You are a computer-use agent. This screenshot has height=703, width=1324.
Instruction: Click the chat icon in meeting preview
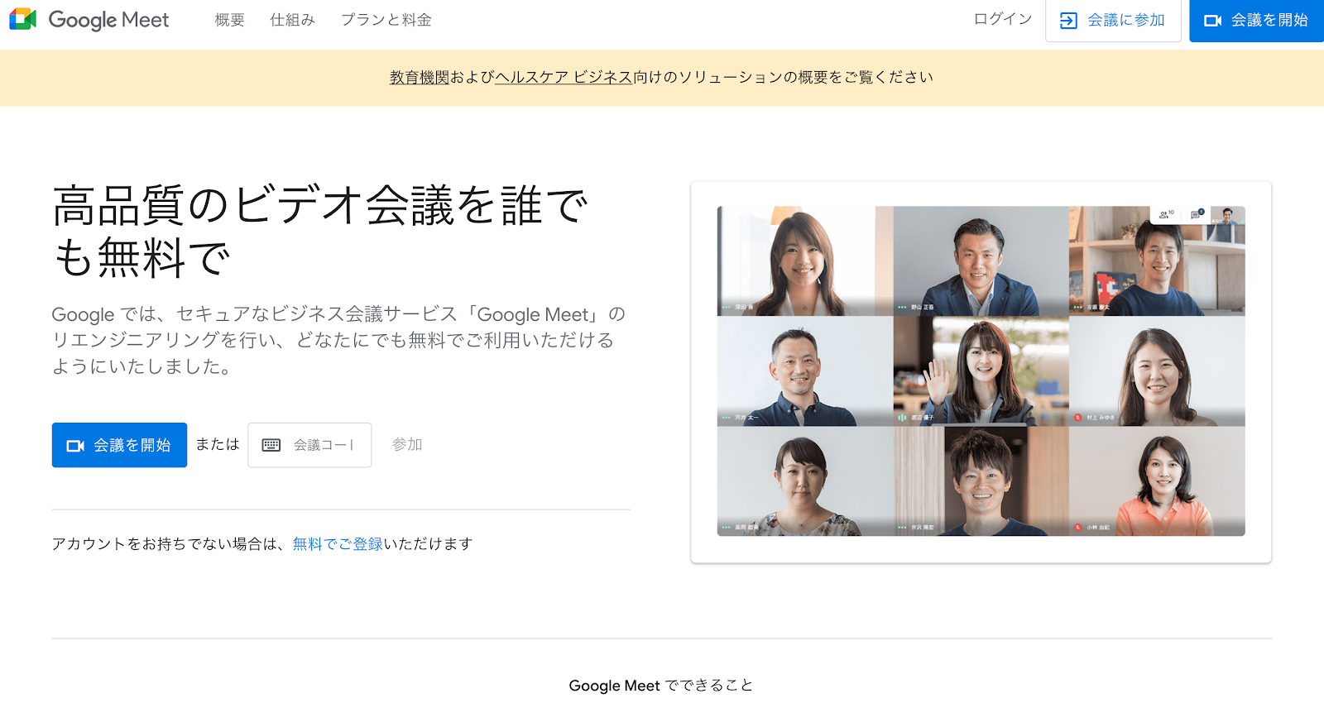click(1197, 214)
